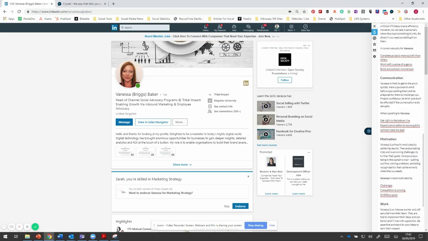
Task: Finish the Loom recording with the green check
Action: click(35, 227)
